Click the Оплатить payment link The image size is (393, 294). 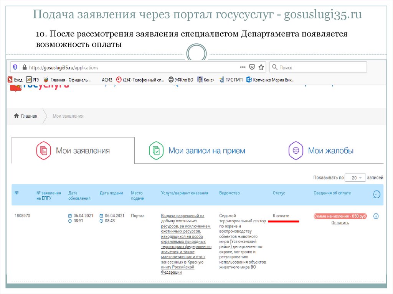tap(340, 223)
